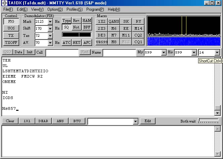The height and width of the screenshot is (159, 223).
Task: Click the DE3 macro button
Action: point(102,35)
